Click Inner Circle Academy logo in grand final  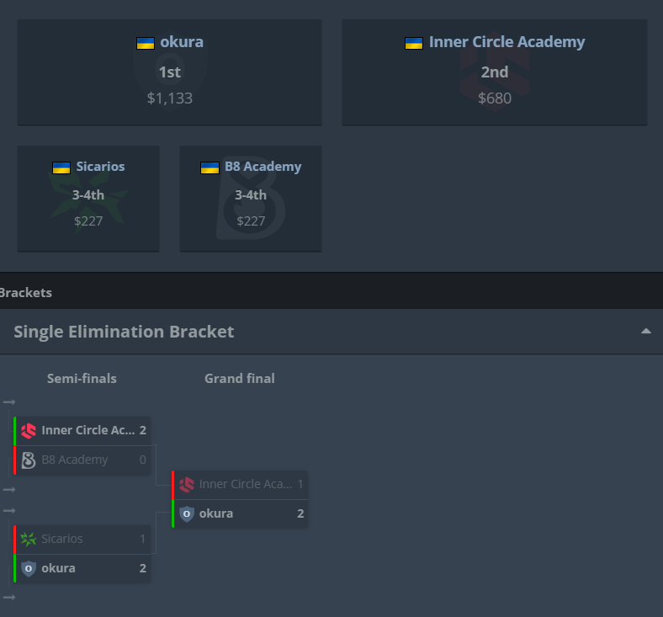pos(187,484)
